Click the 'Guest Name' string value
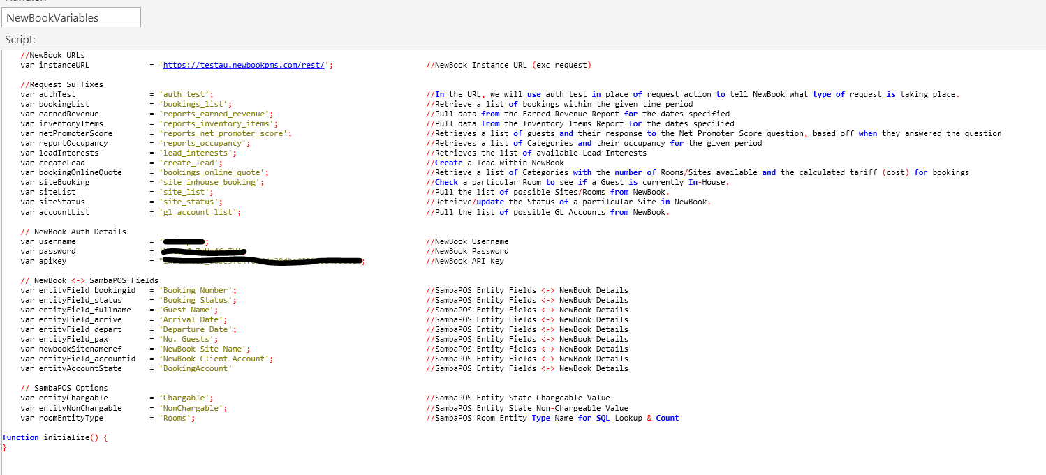This screenshot has width=1046, height=475. 186,310
